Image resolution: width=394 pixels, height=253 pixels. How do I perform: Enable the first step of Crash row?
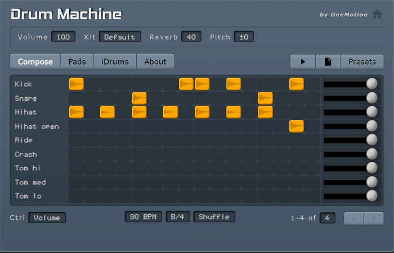[x=77, y=154]
